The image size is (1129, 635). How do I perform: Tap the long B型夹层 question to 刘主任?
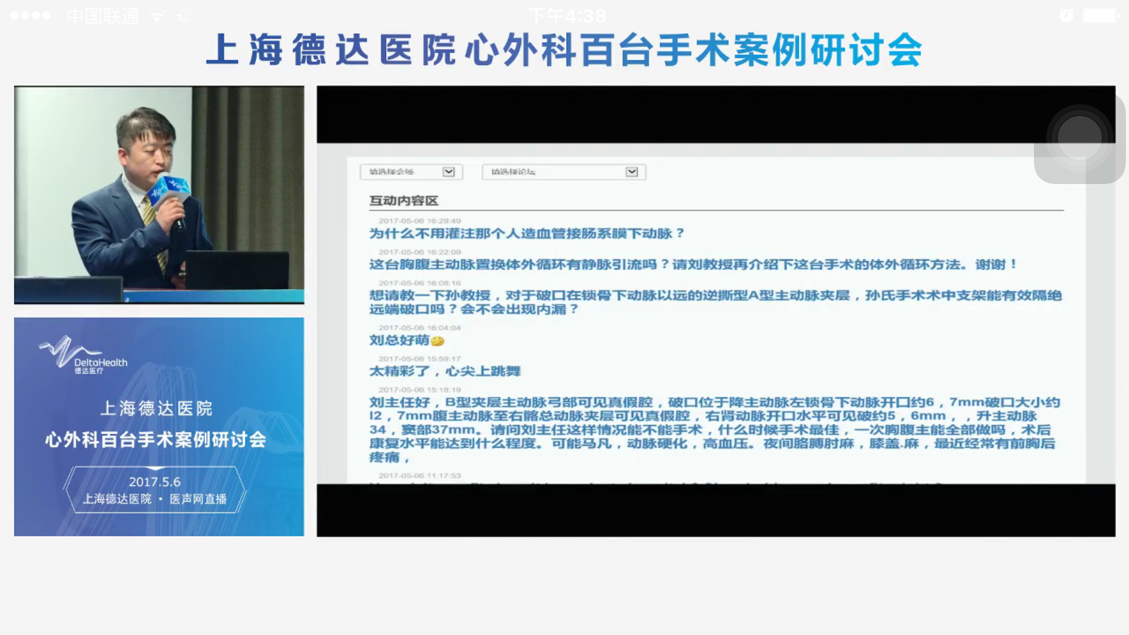click(x=715, y=429)
